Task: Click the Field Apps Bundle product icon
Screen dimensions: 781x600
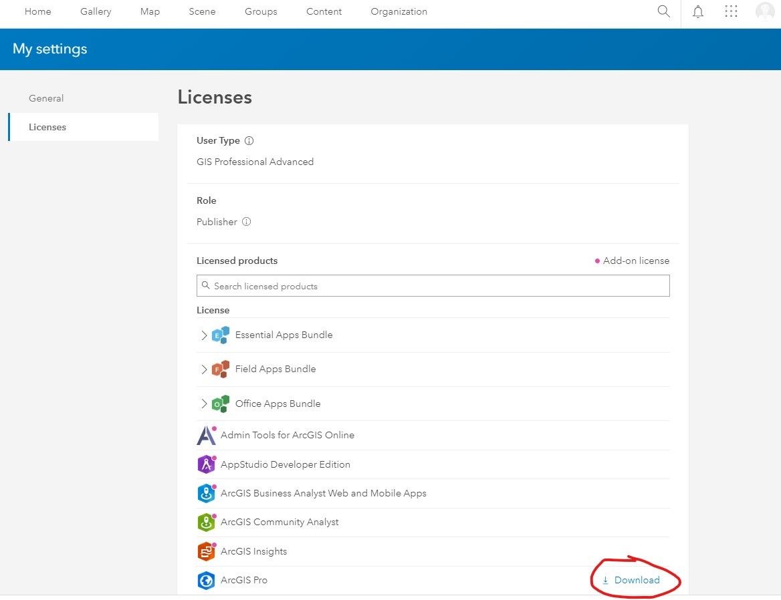Action: (x=221, y=369)
